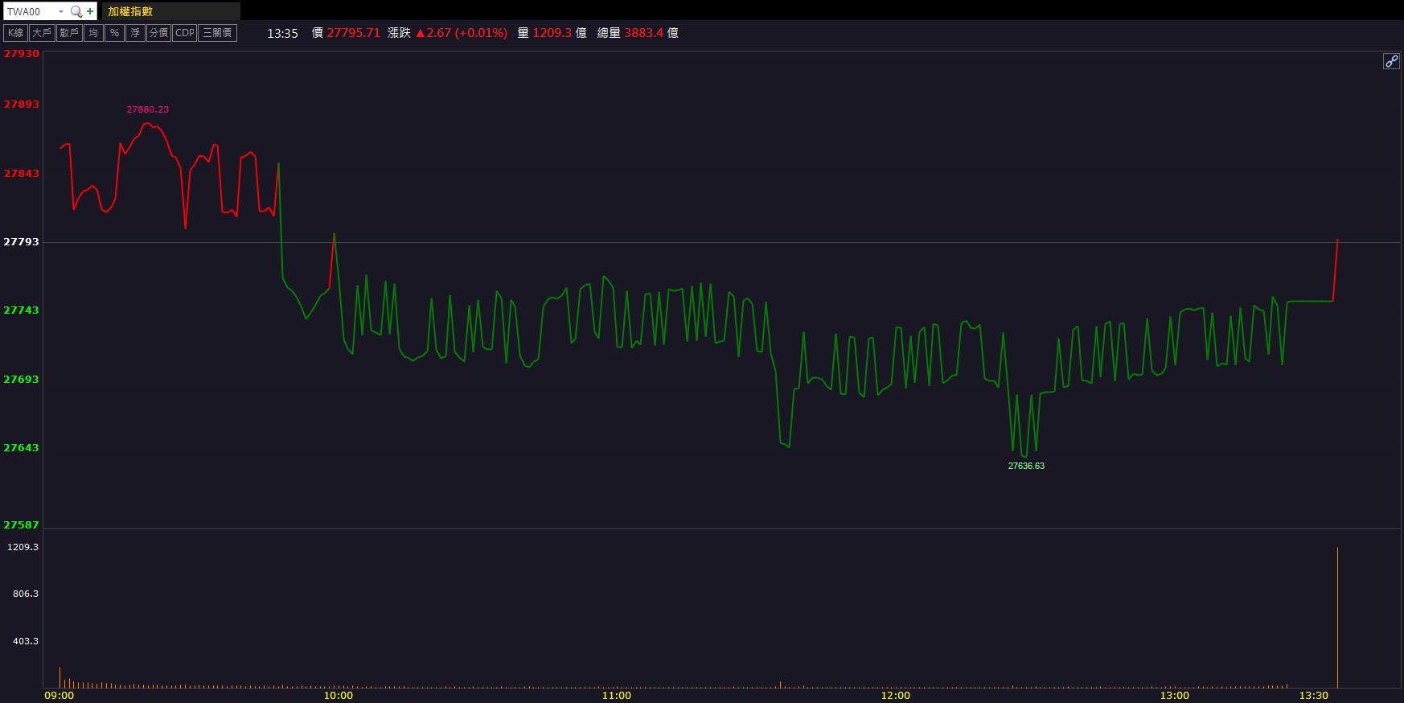This screenshot has width=1404, height=703.
Task: Toggle the 三關價 button
Action: point(217,33)
